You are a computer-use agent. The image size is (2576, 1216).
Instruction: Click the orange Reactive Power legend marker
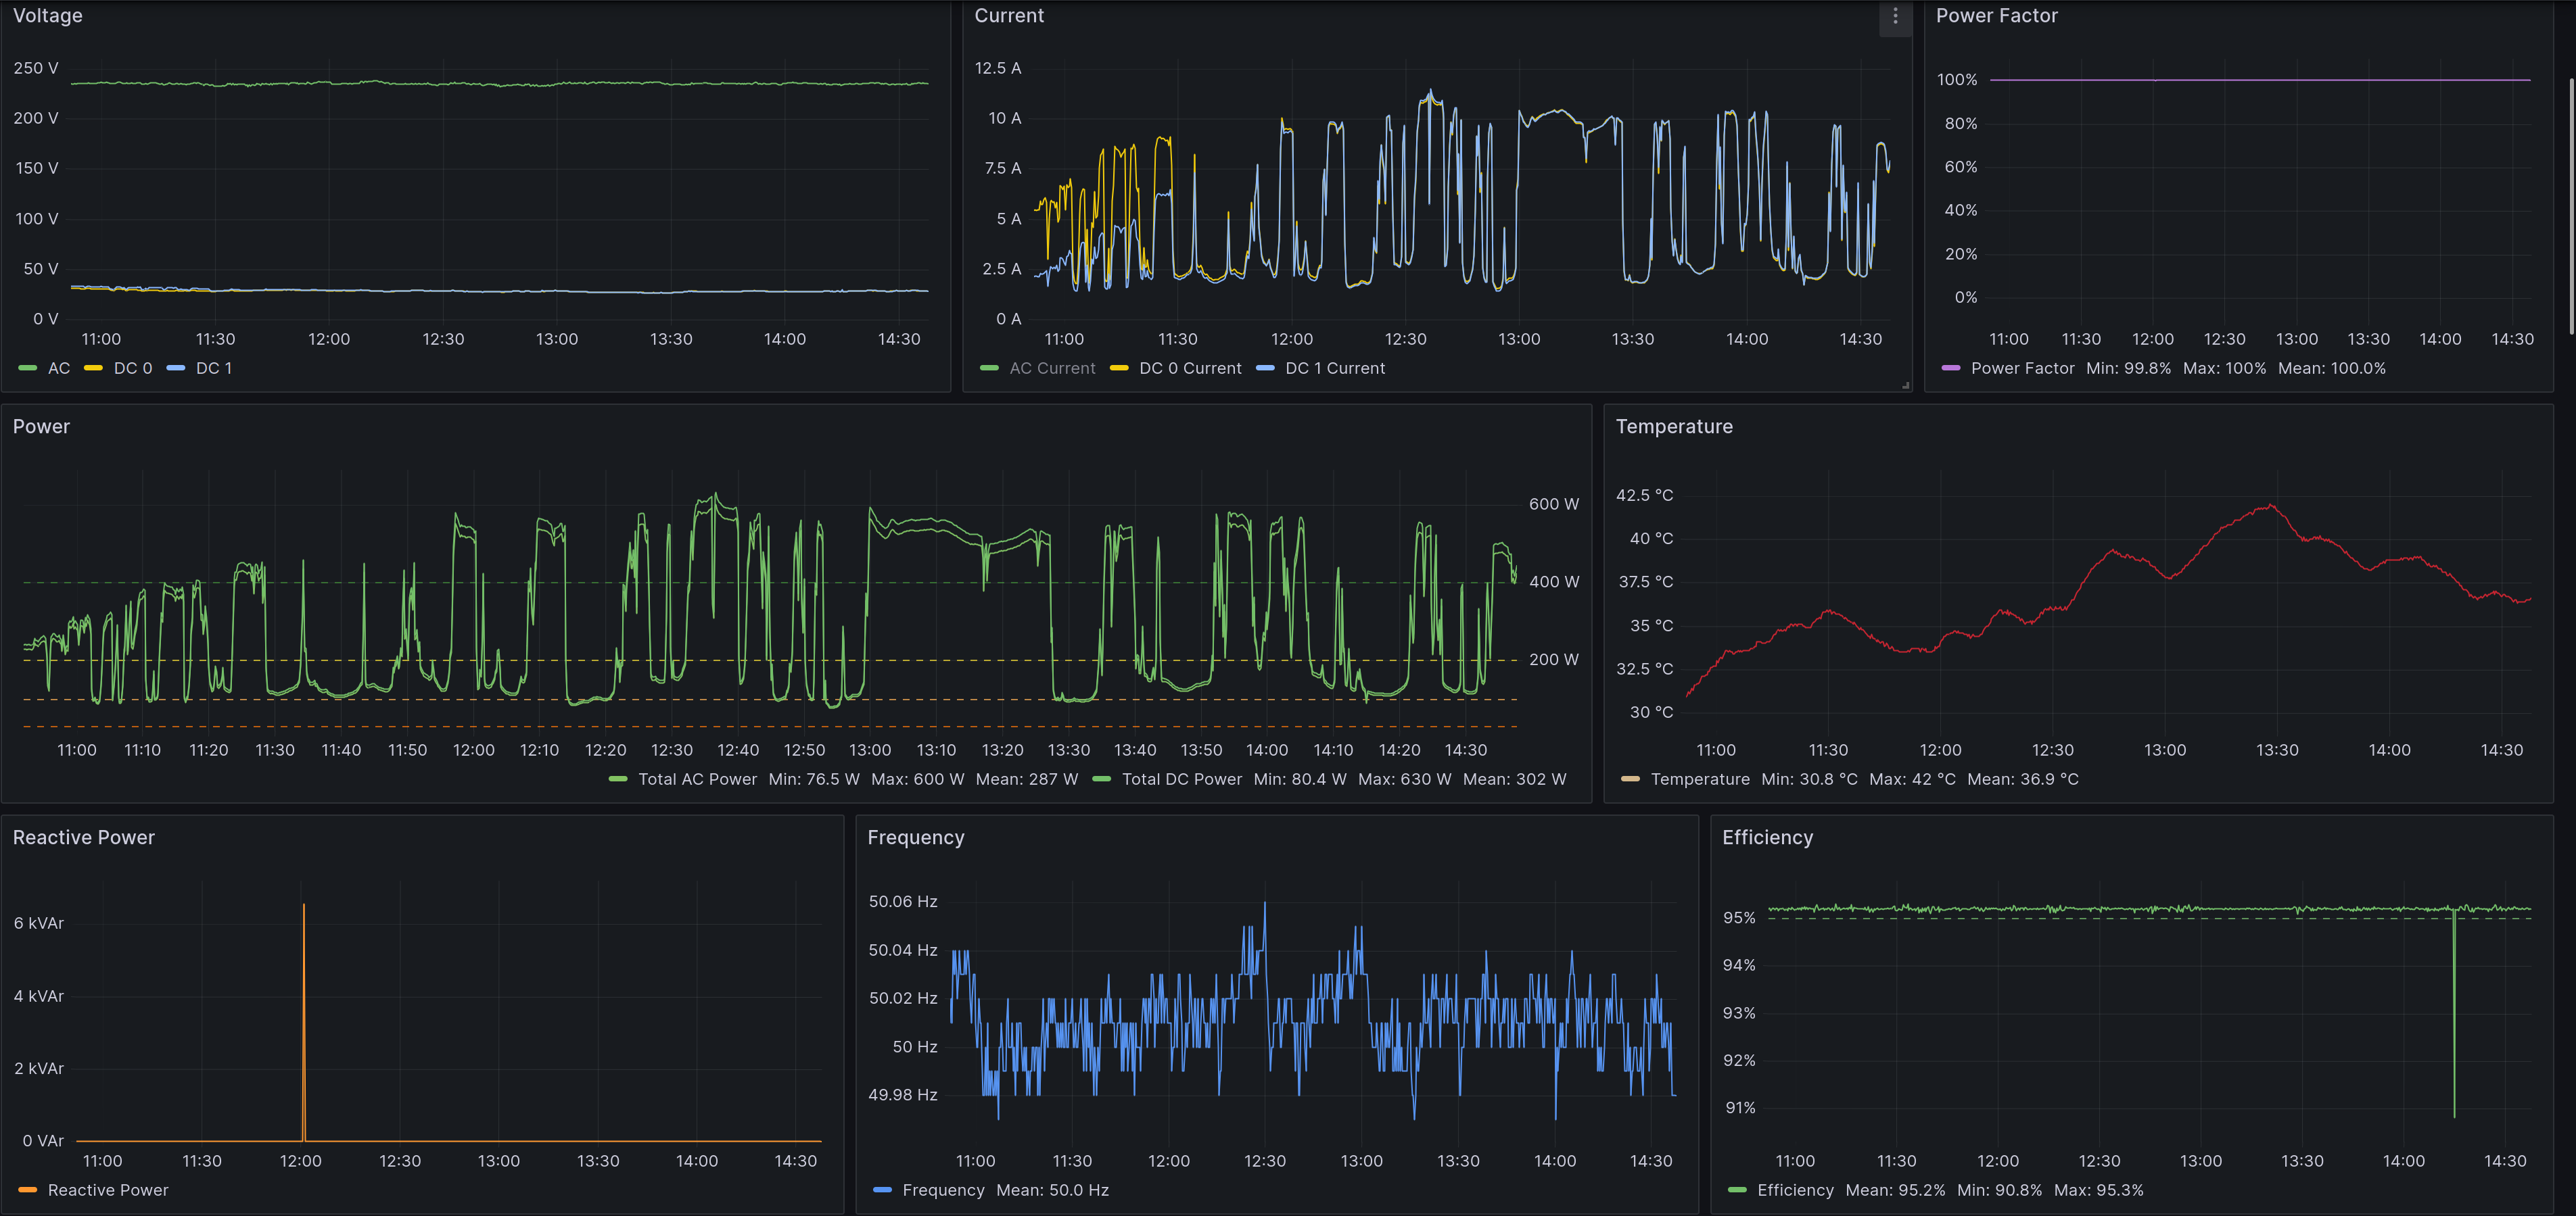tap(28, 1190)
